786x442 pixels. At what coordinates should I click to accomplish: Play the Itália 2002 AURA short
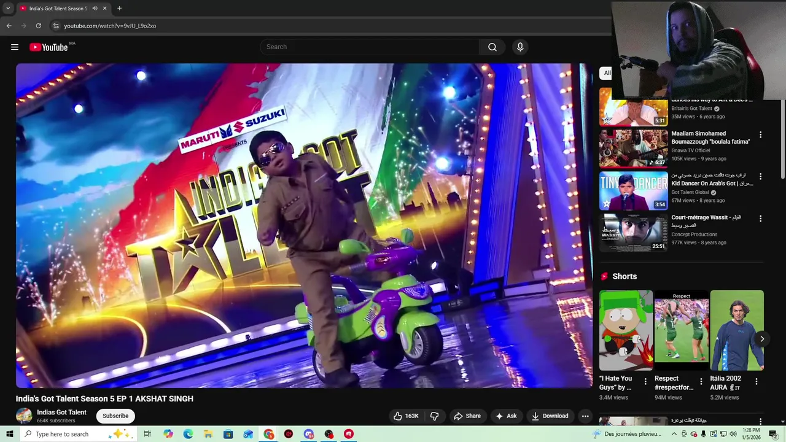point(737,330)
